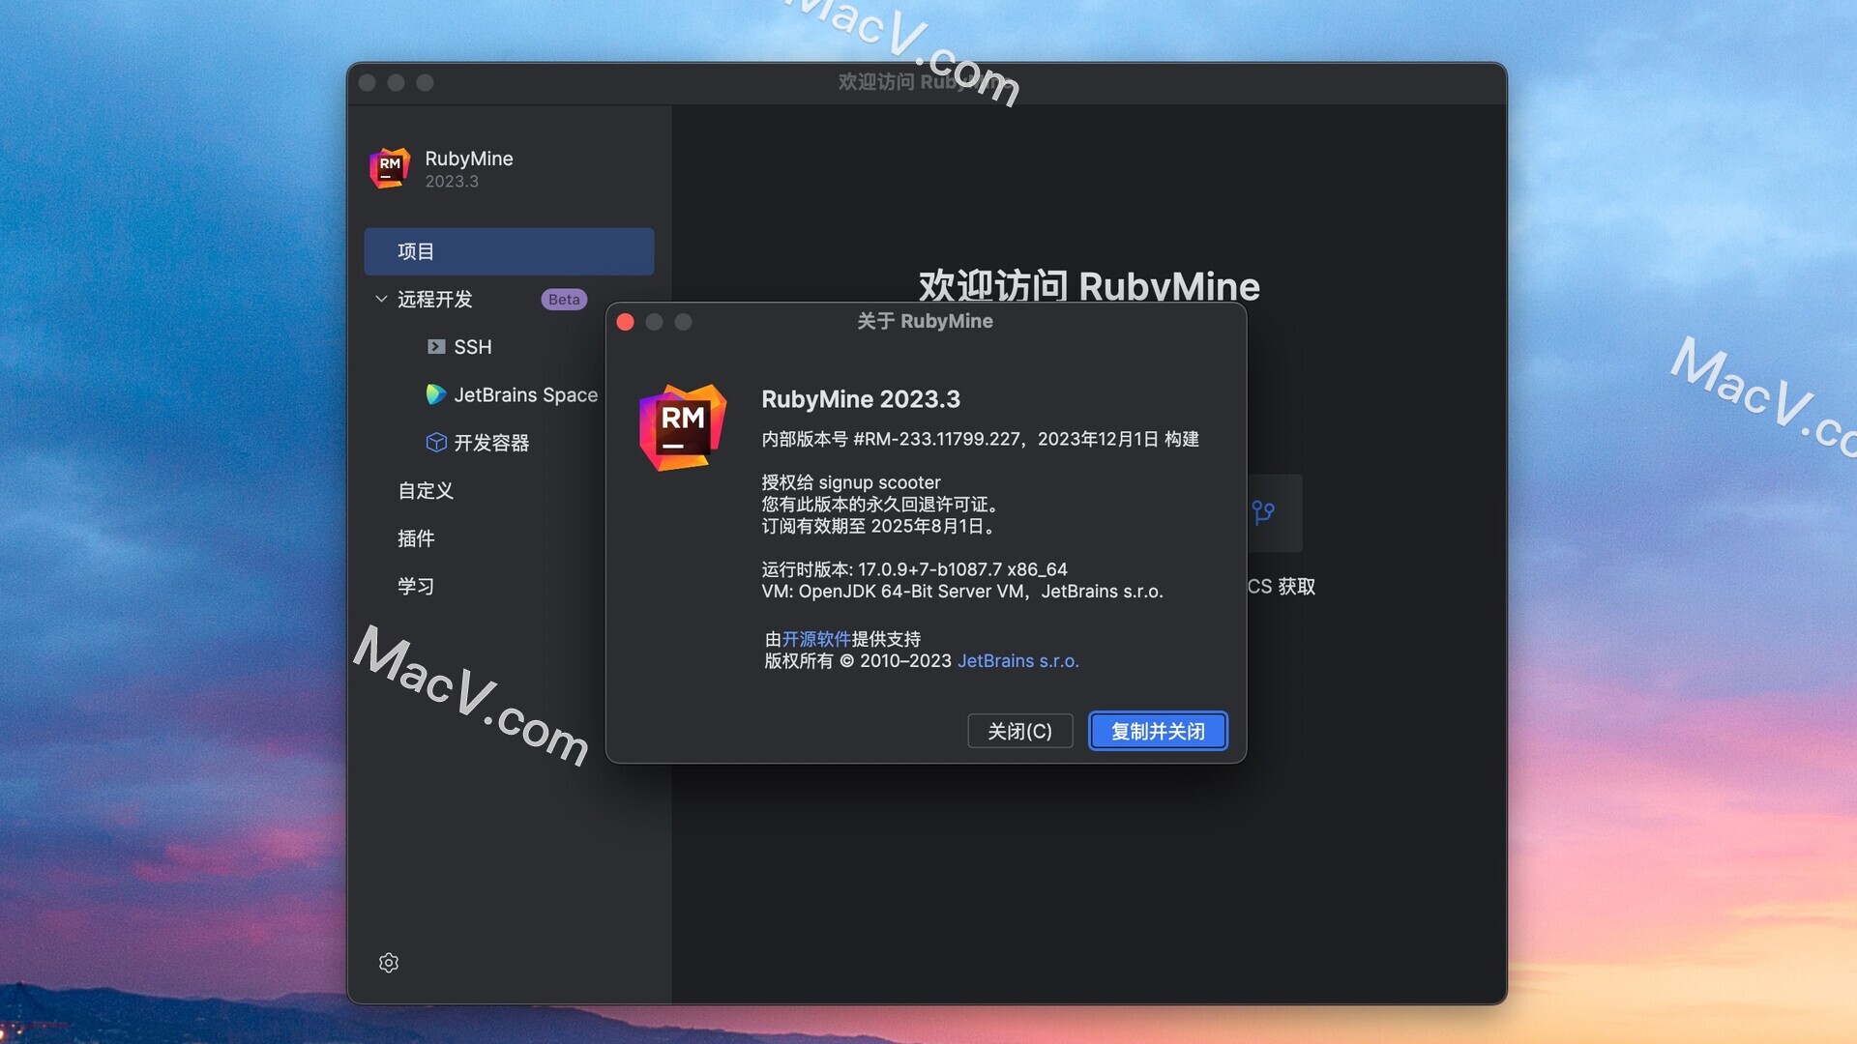
Task: Click the 关于 RubyMine dialog title
Action: pos(925,321)
